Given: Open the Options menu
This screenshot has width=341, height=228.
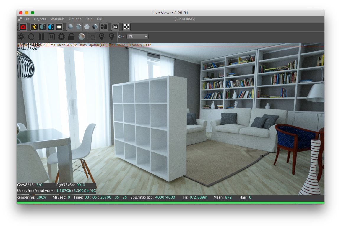Looking at the screenshot, I should coord(75,19).
